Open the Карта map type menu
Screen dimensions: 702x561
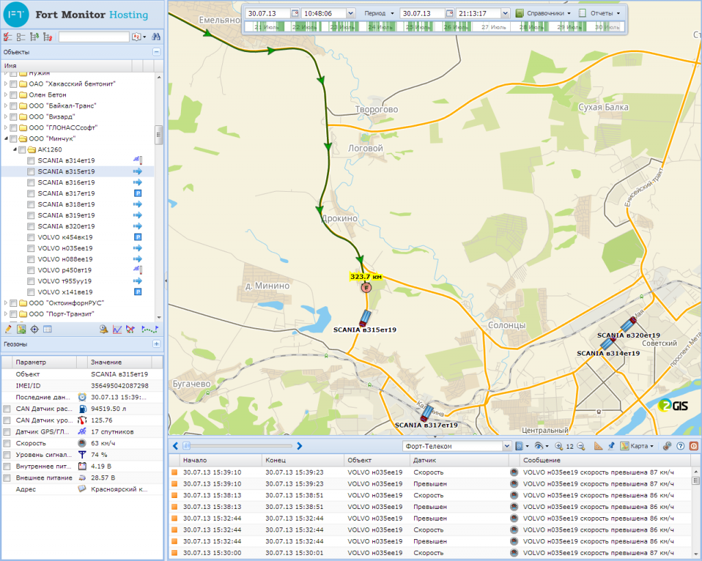[638, 446]
